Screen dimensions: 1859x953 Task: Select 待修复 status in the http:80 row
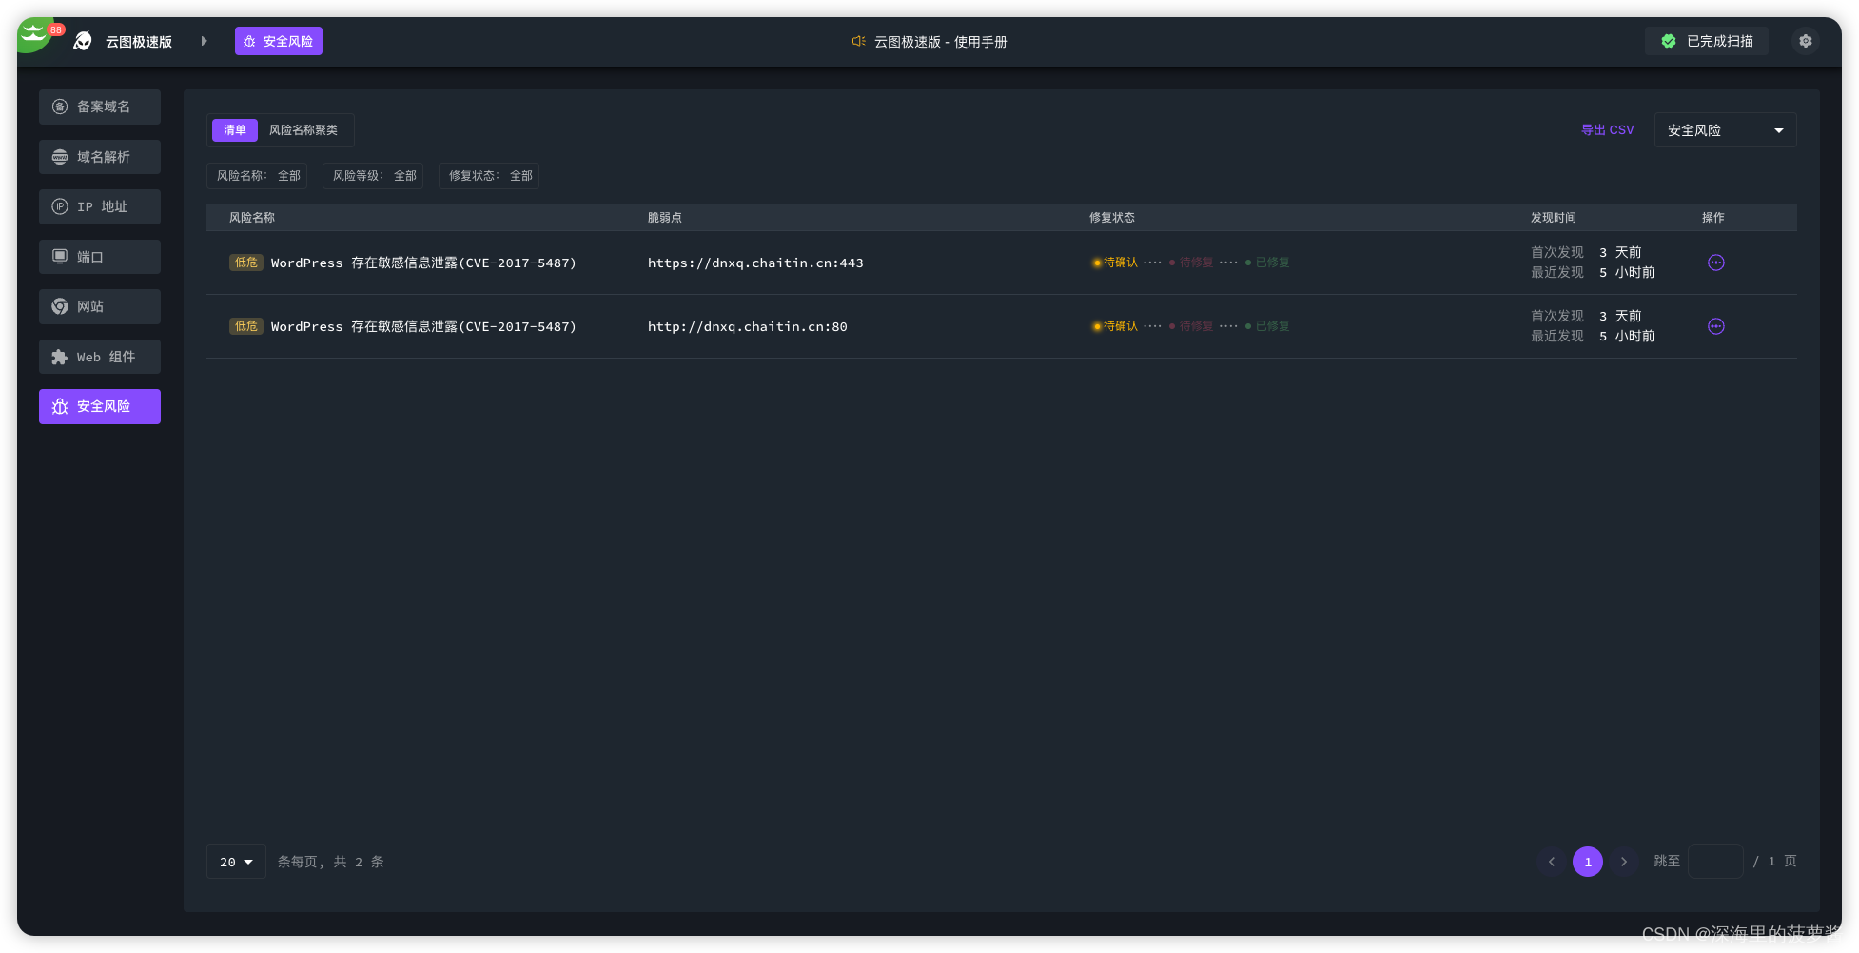tap(1191, 326)
